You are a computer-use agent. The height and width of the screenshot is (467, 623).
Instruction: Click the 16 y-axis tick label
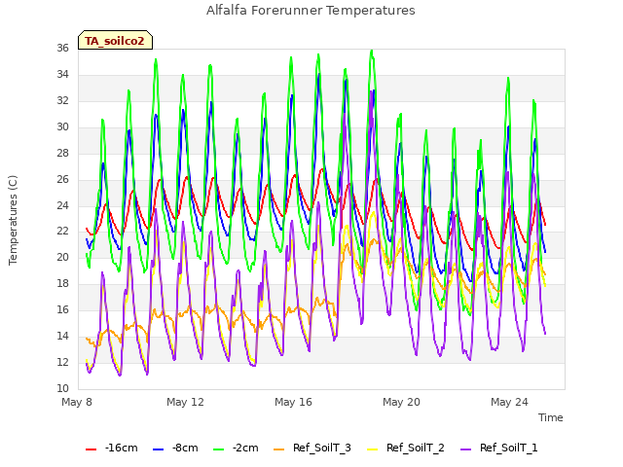coord(62,309)
